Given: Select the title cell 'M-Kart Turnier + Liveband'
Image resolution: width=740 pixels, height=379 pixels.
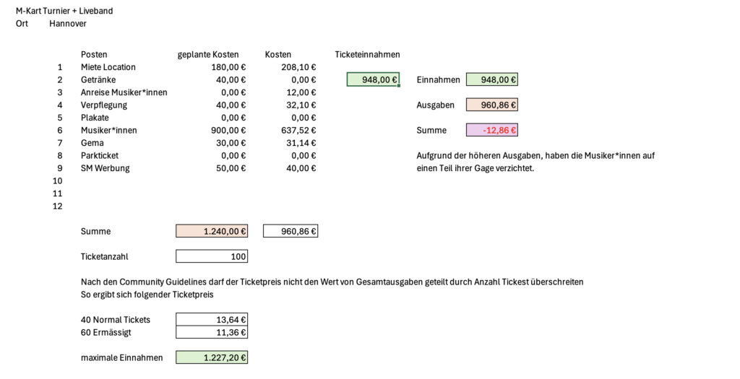Looking at the screenshot, I should coord(64,11).
